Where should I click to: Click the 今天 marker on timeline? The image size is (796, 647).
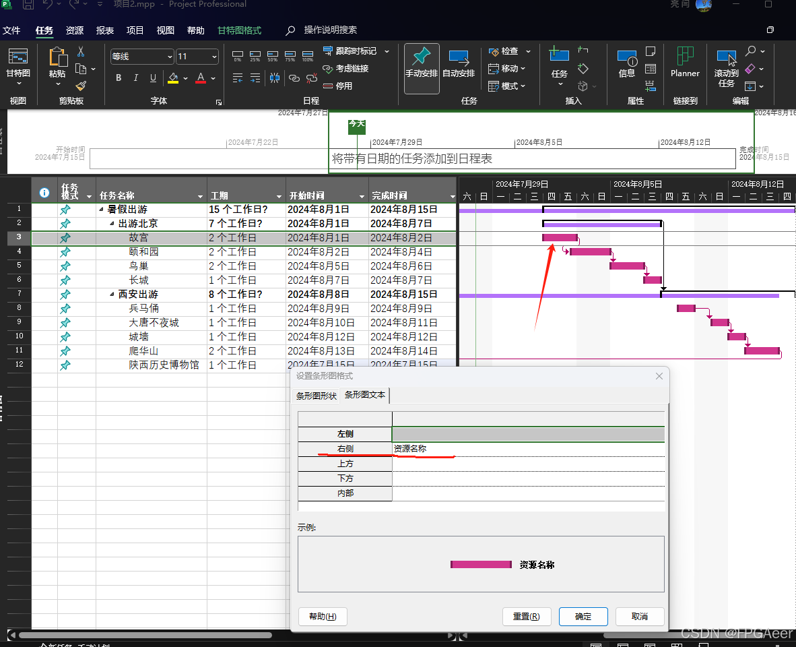click(357, 127)
